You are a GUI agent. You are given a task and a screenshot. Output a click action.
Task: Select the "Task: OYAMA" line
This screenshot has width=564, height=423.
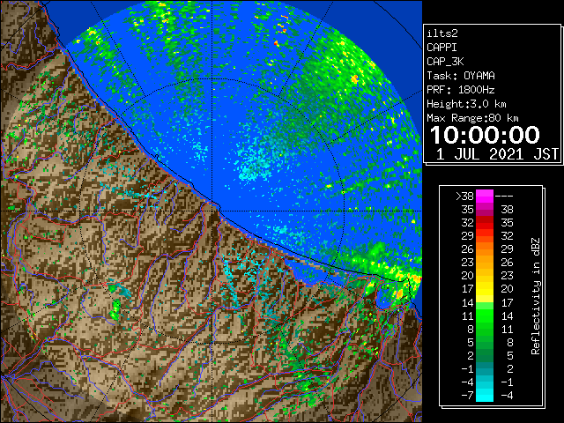point(461,76)
